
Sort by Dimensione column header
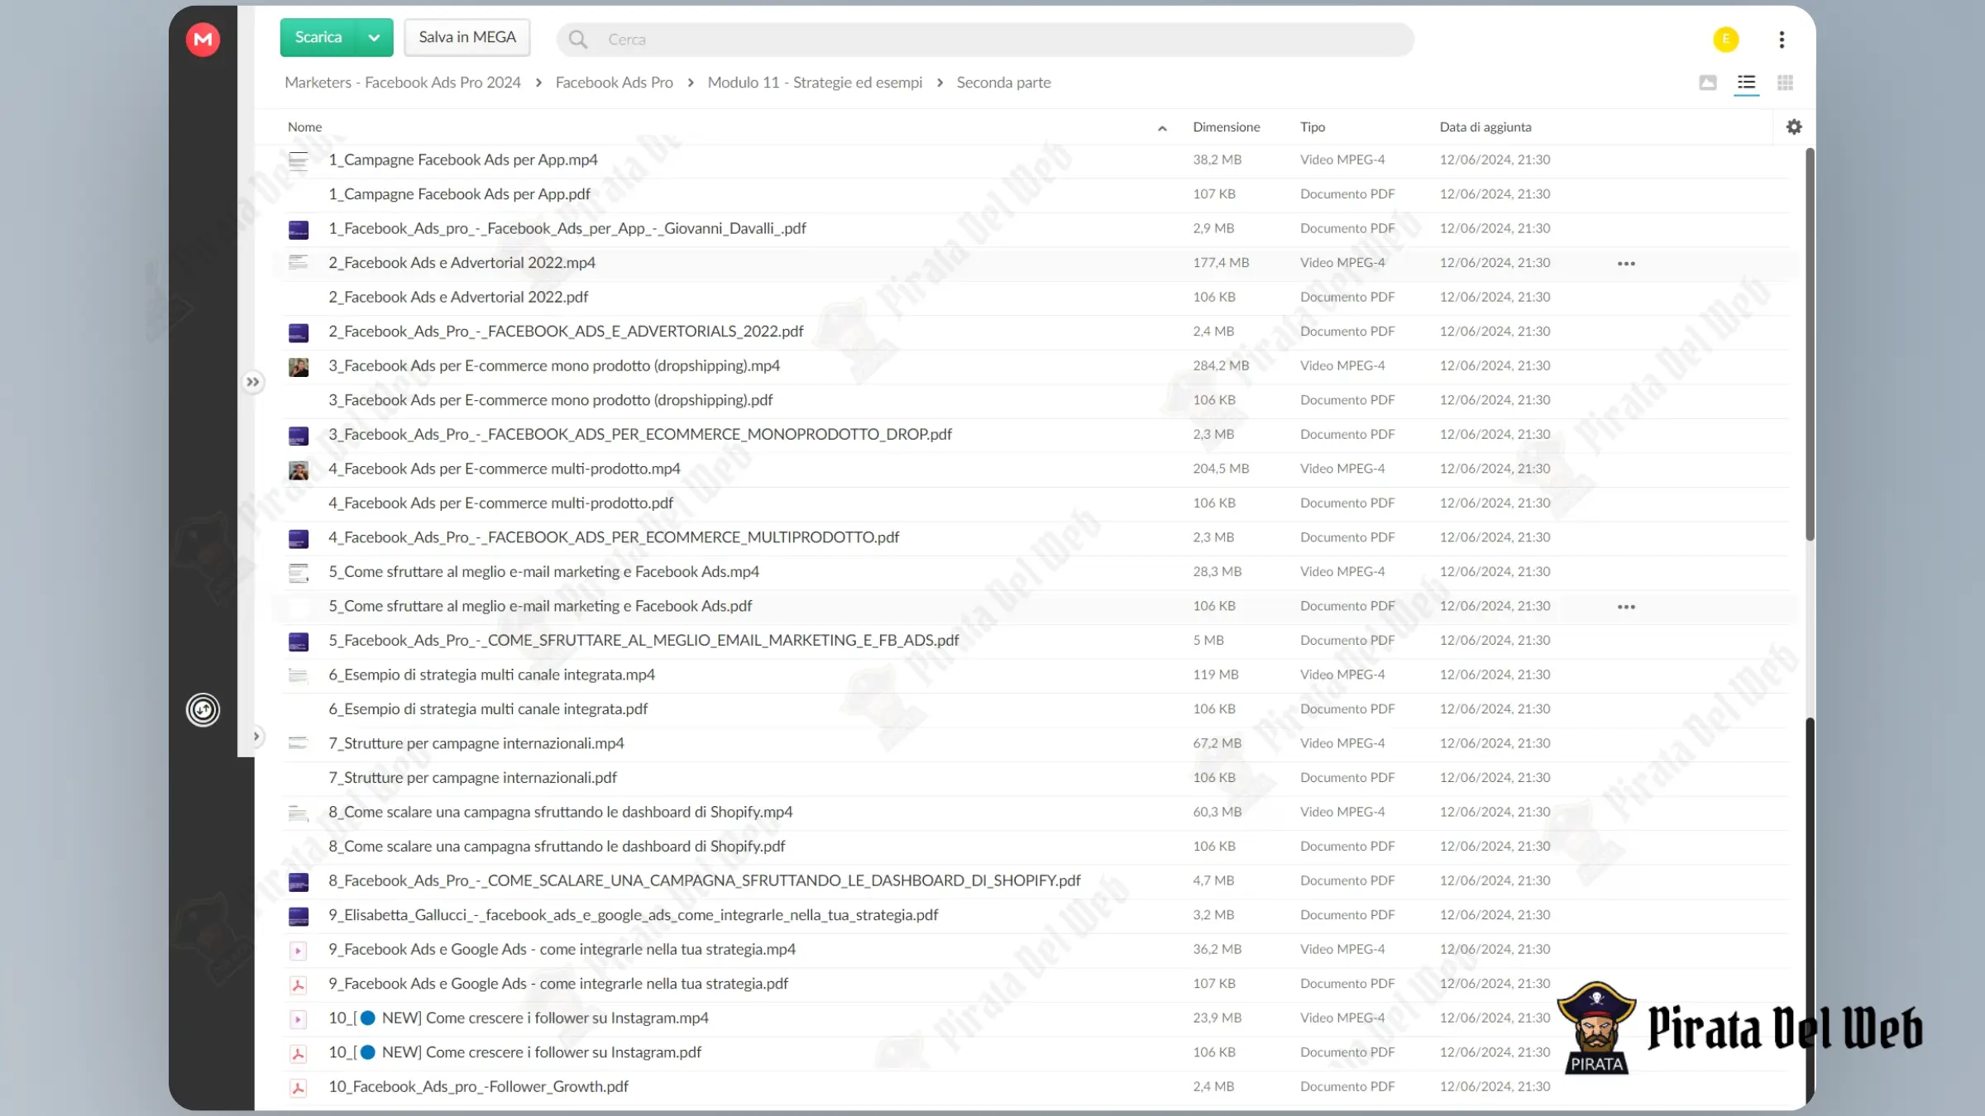point(1226,127)
